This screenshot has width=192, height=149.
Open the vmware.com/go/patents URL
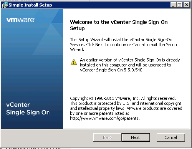(x=105, y=118)
